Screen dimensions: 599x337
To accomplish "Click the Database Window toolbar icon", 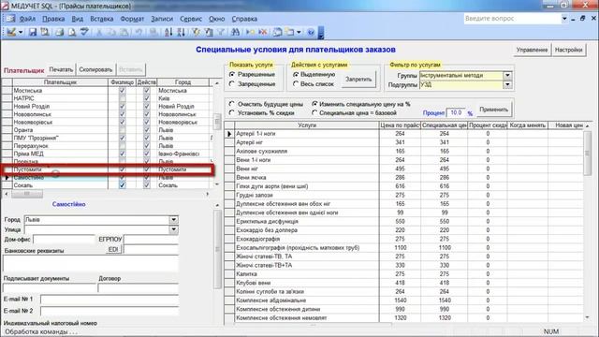I will coord(278,32).
